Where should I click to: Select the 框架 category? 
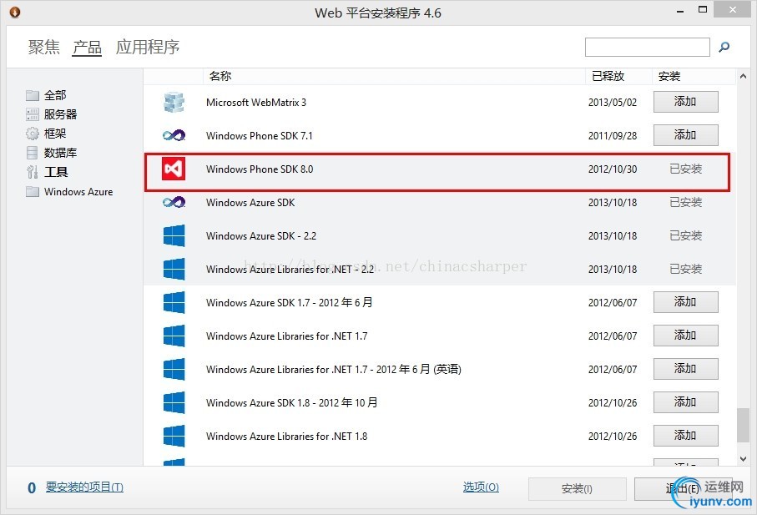pyautogui.click(x=55, y=134)
